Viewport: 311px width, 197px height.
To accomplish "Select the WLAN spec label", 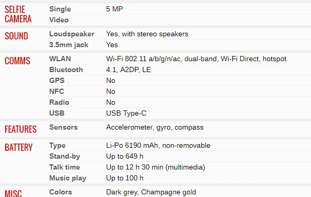I will pos(60,59).
